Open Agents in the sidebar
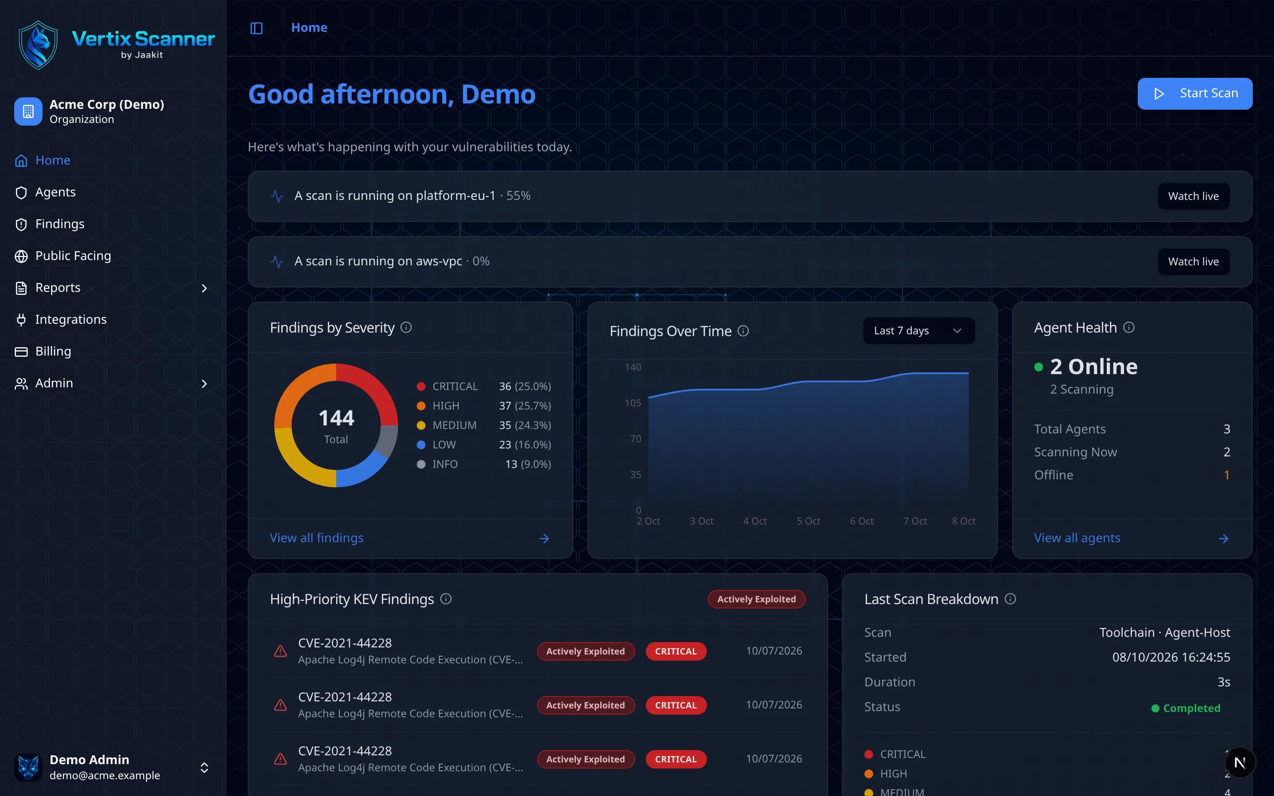Screen dimensions: 1274x796 coord(113,192)
